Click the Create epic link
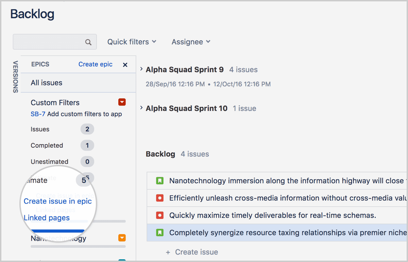Image resolution: width=408 pixels, height=262 pixels. [x=95, y=64]
